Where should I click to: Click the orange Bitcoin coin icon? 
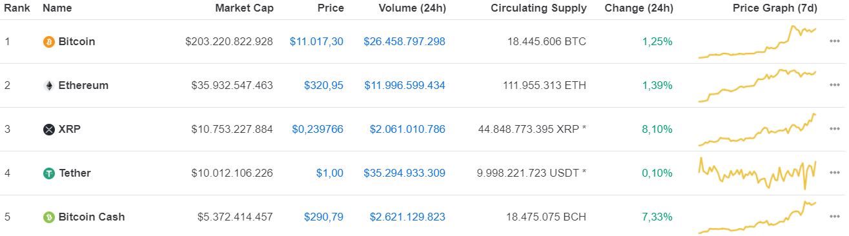(48, 42)
